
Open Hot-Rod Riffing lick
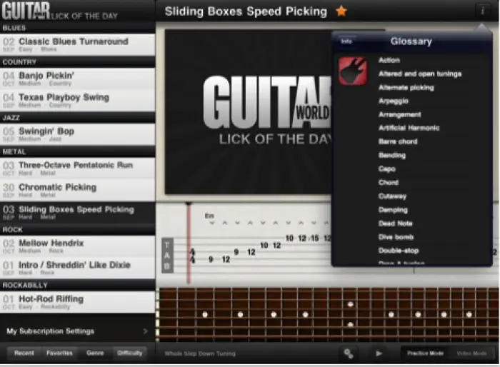[77, 302]
